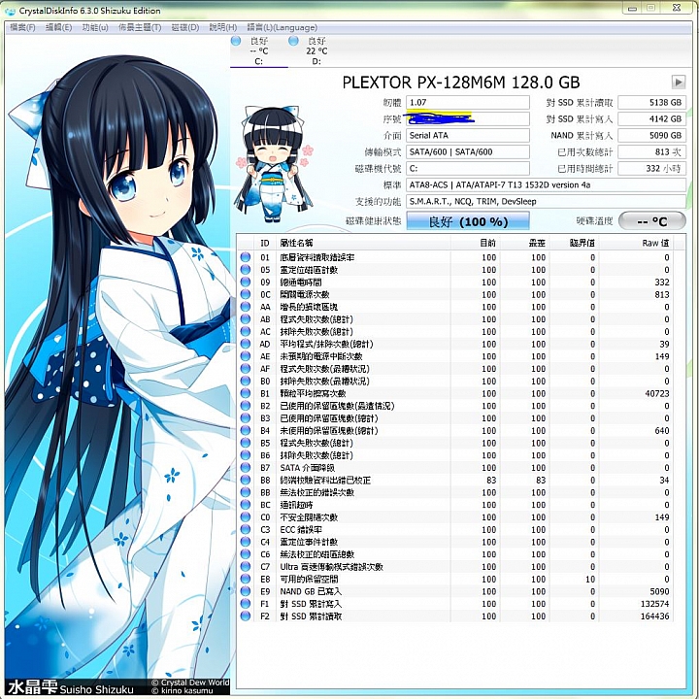Click the threshold value 10 in row E8

(x=590, y=579)
